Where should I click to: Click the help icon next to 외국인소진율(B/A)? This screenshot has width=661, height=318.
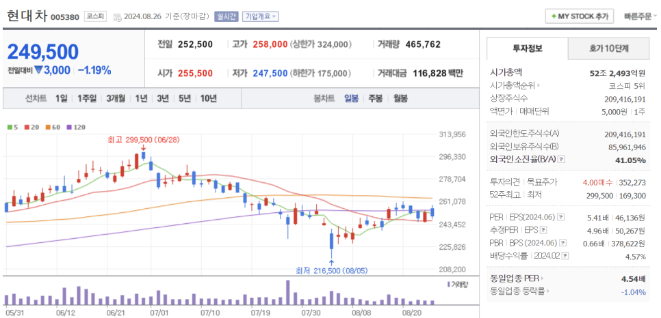[561, 160]
